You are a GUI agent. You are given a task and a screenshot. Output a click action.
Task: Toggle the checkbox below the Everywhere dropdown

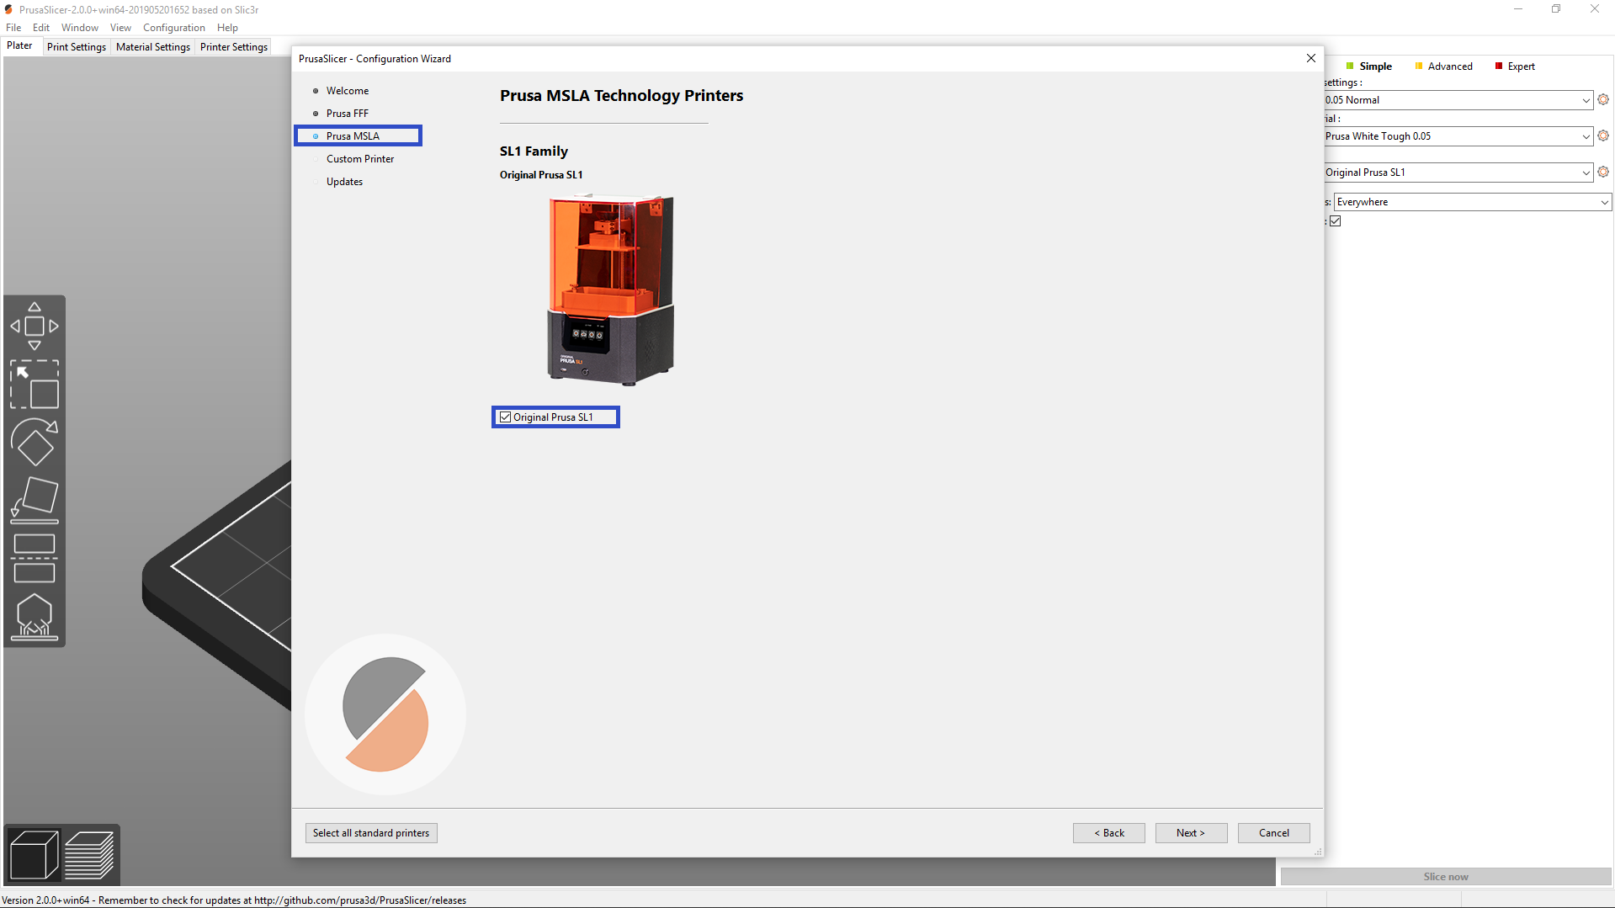pos(1335,221)
